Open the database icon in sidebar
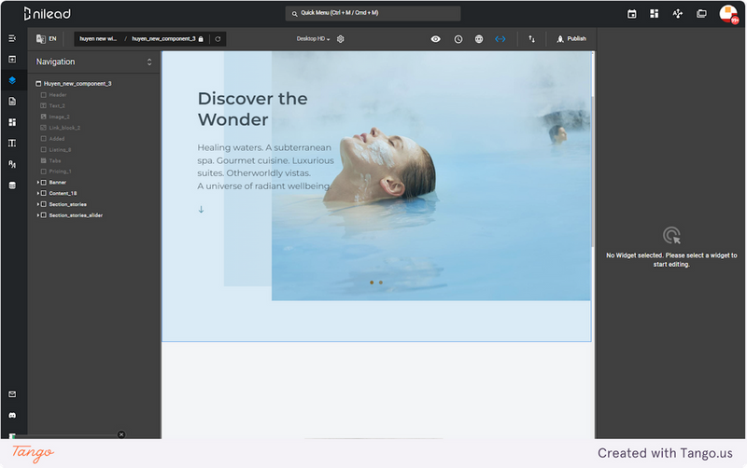Screen dimensions: 747x468 pyautogui.click(x=12, y=185)
